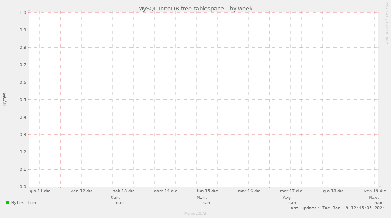Click the 'mer 17 dic' date label

click(x=291, y=191)
